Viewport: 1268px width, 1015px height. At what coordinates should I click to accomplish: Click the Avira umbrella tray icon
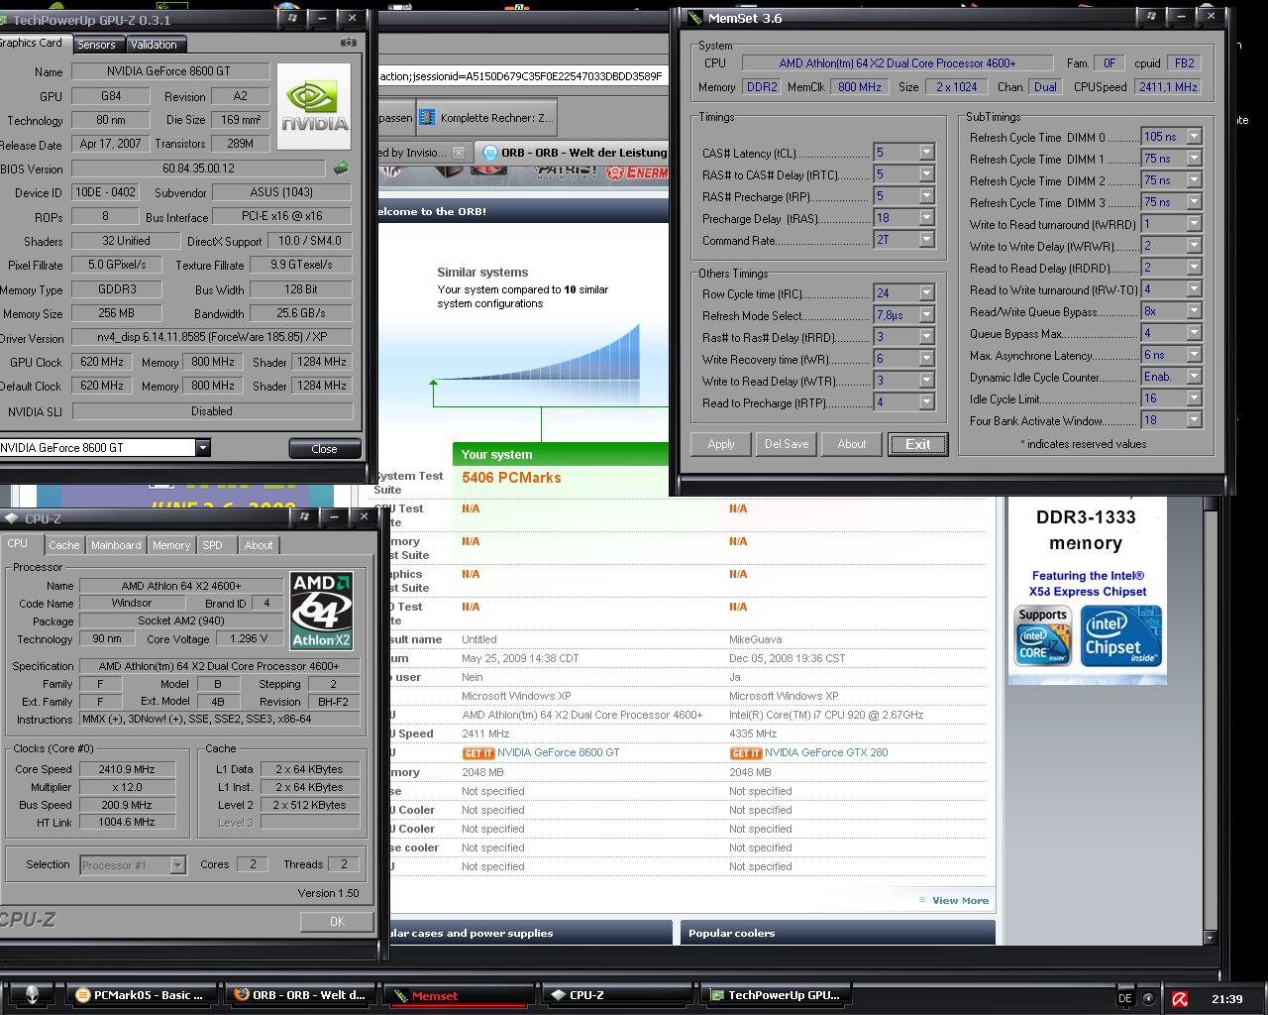(1180, 998)
